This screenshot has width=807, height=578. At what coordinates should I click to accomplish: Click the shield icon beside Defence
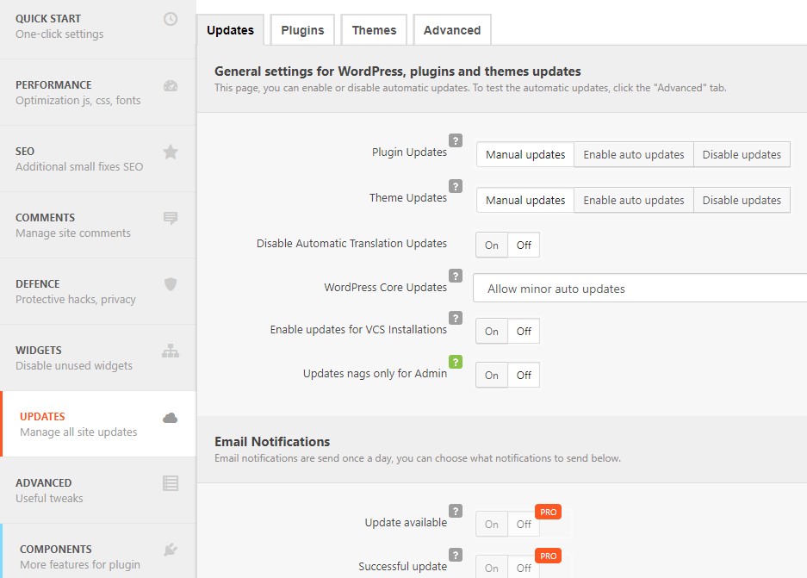pyautogui.click(x=171, y=284)
